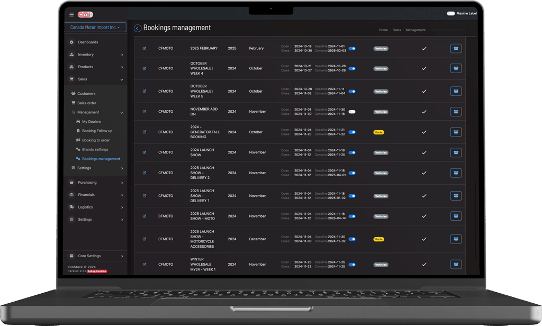
Task: Open the Sales order page
Action: pos(86,103)
